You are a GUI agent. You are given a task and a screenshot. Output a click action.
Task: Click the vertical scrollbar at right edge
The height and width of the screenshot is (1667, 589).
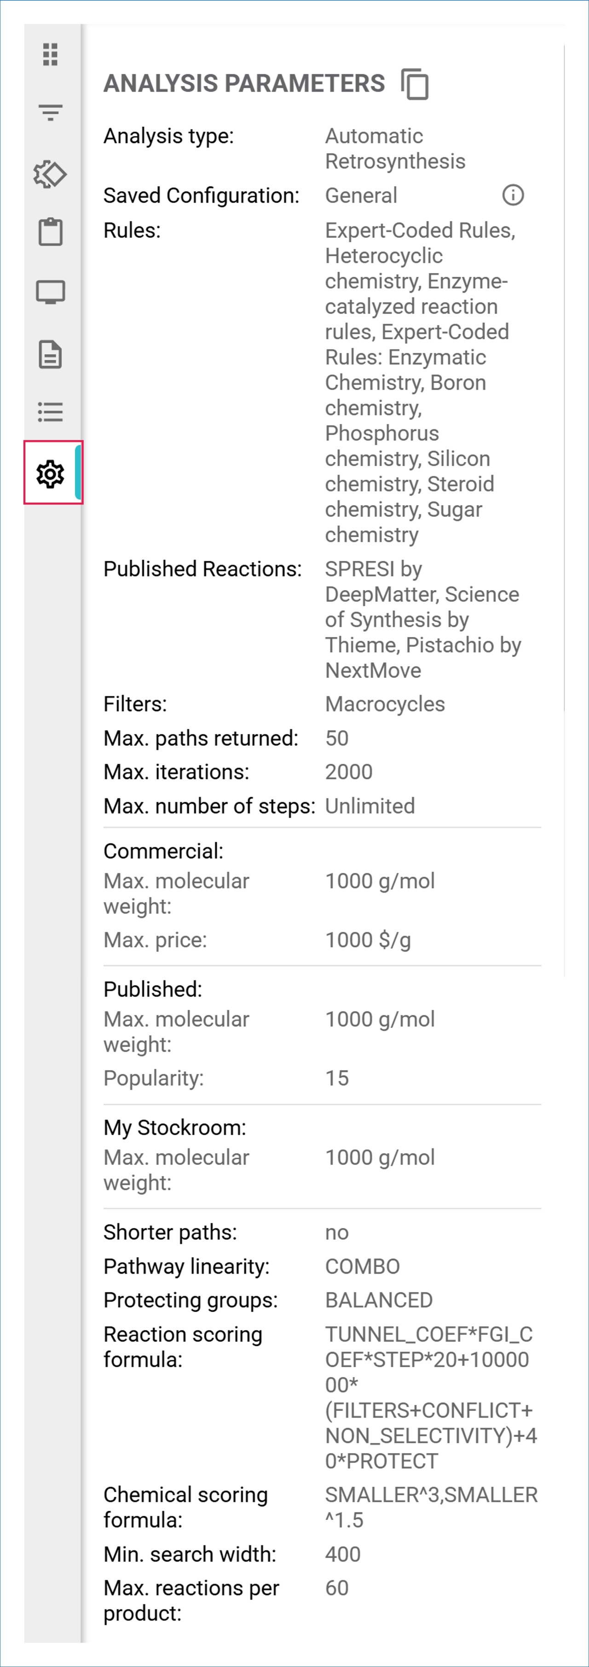(x=565, y=388)
